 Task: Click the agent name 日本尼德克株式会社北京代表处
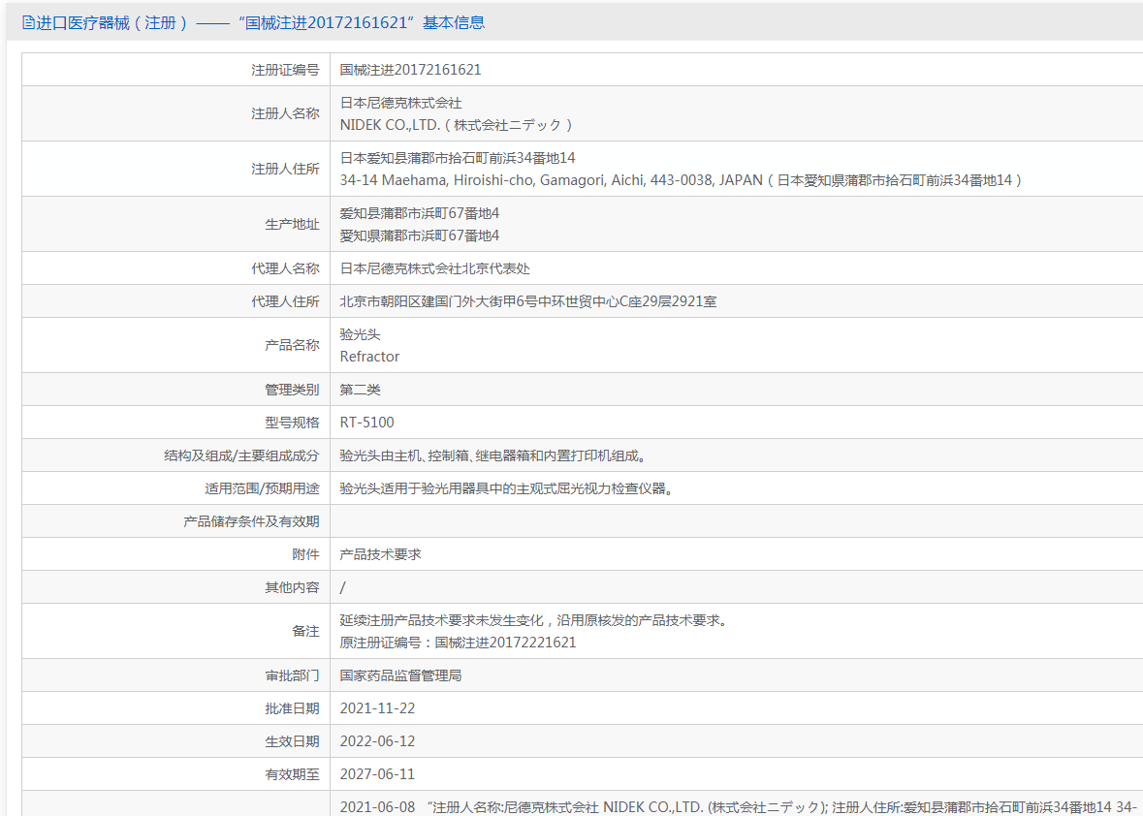(434, 268)
